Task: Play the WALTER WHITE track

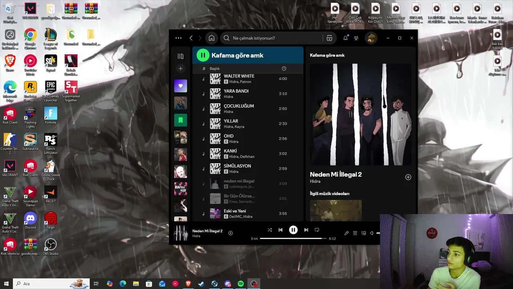Action: click(248, 79)
